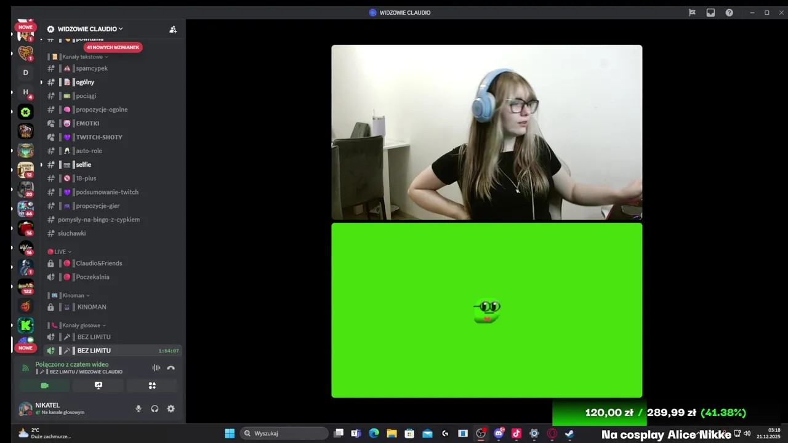
Task: Expand the selfie channel threads arrow
Action: [x=41, y=164]
